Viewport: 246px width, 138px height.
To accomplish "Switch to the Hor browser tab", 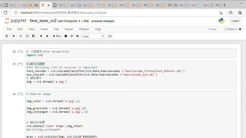I will click(x=22, y=5).
